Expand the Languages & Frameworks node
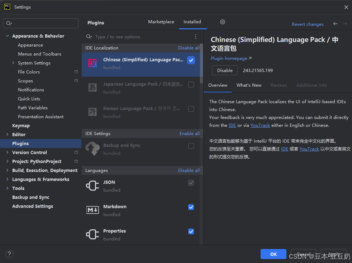Viewport: 352px width, 263px height. coord(8,179)
